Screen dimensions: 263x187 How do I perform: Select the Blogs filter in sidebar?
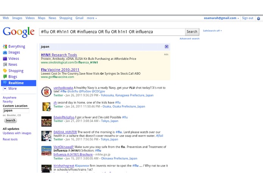pos(13,76)
